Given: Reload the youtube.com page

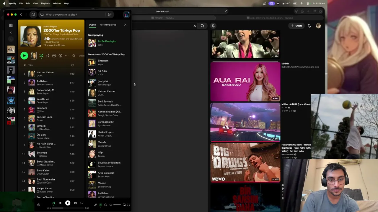Looking at the screenshot, I should (226, 11).
